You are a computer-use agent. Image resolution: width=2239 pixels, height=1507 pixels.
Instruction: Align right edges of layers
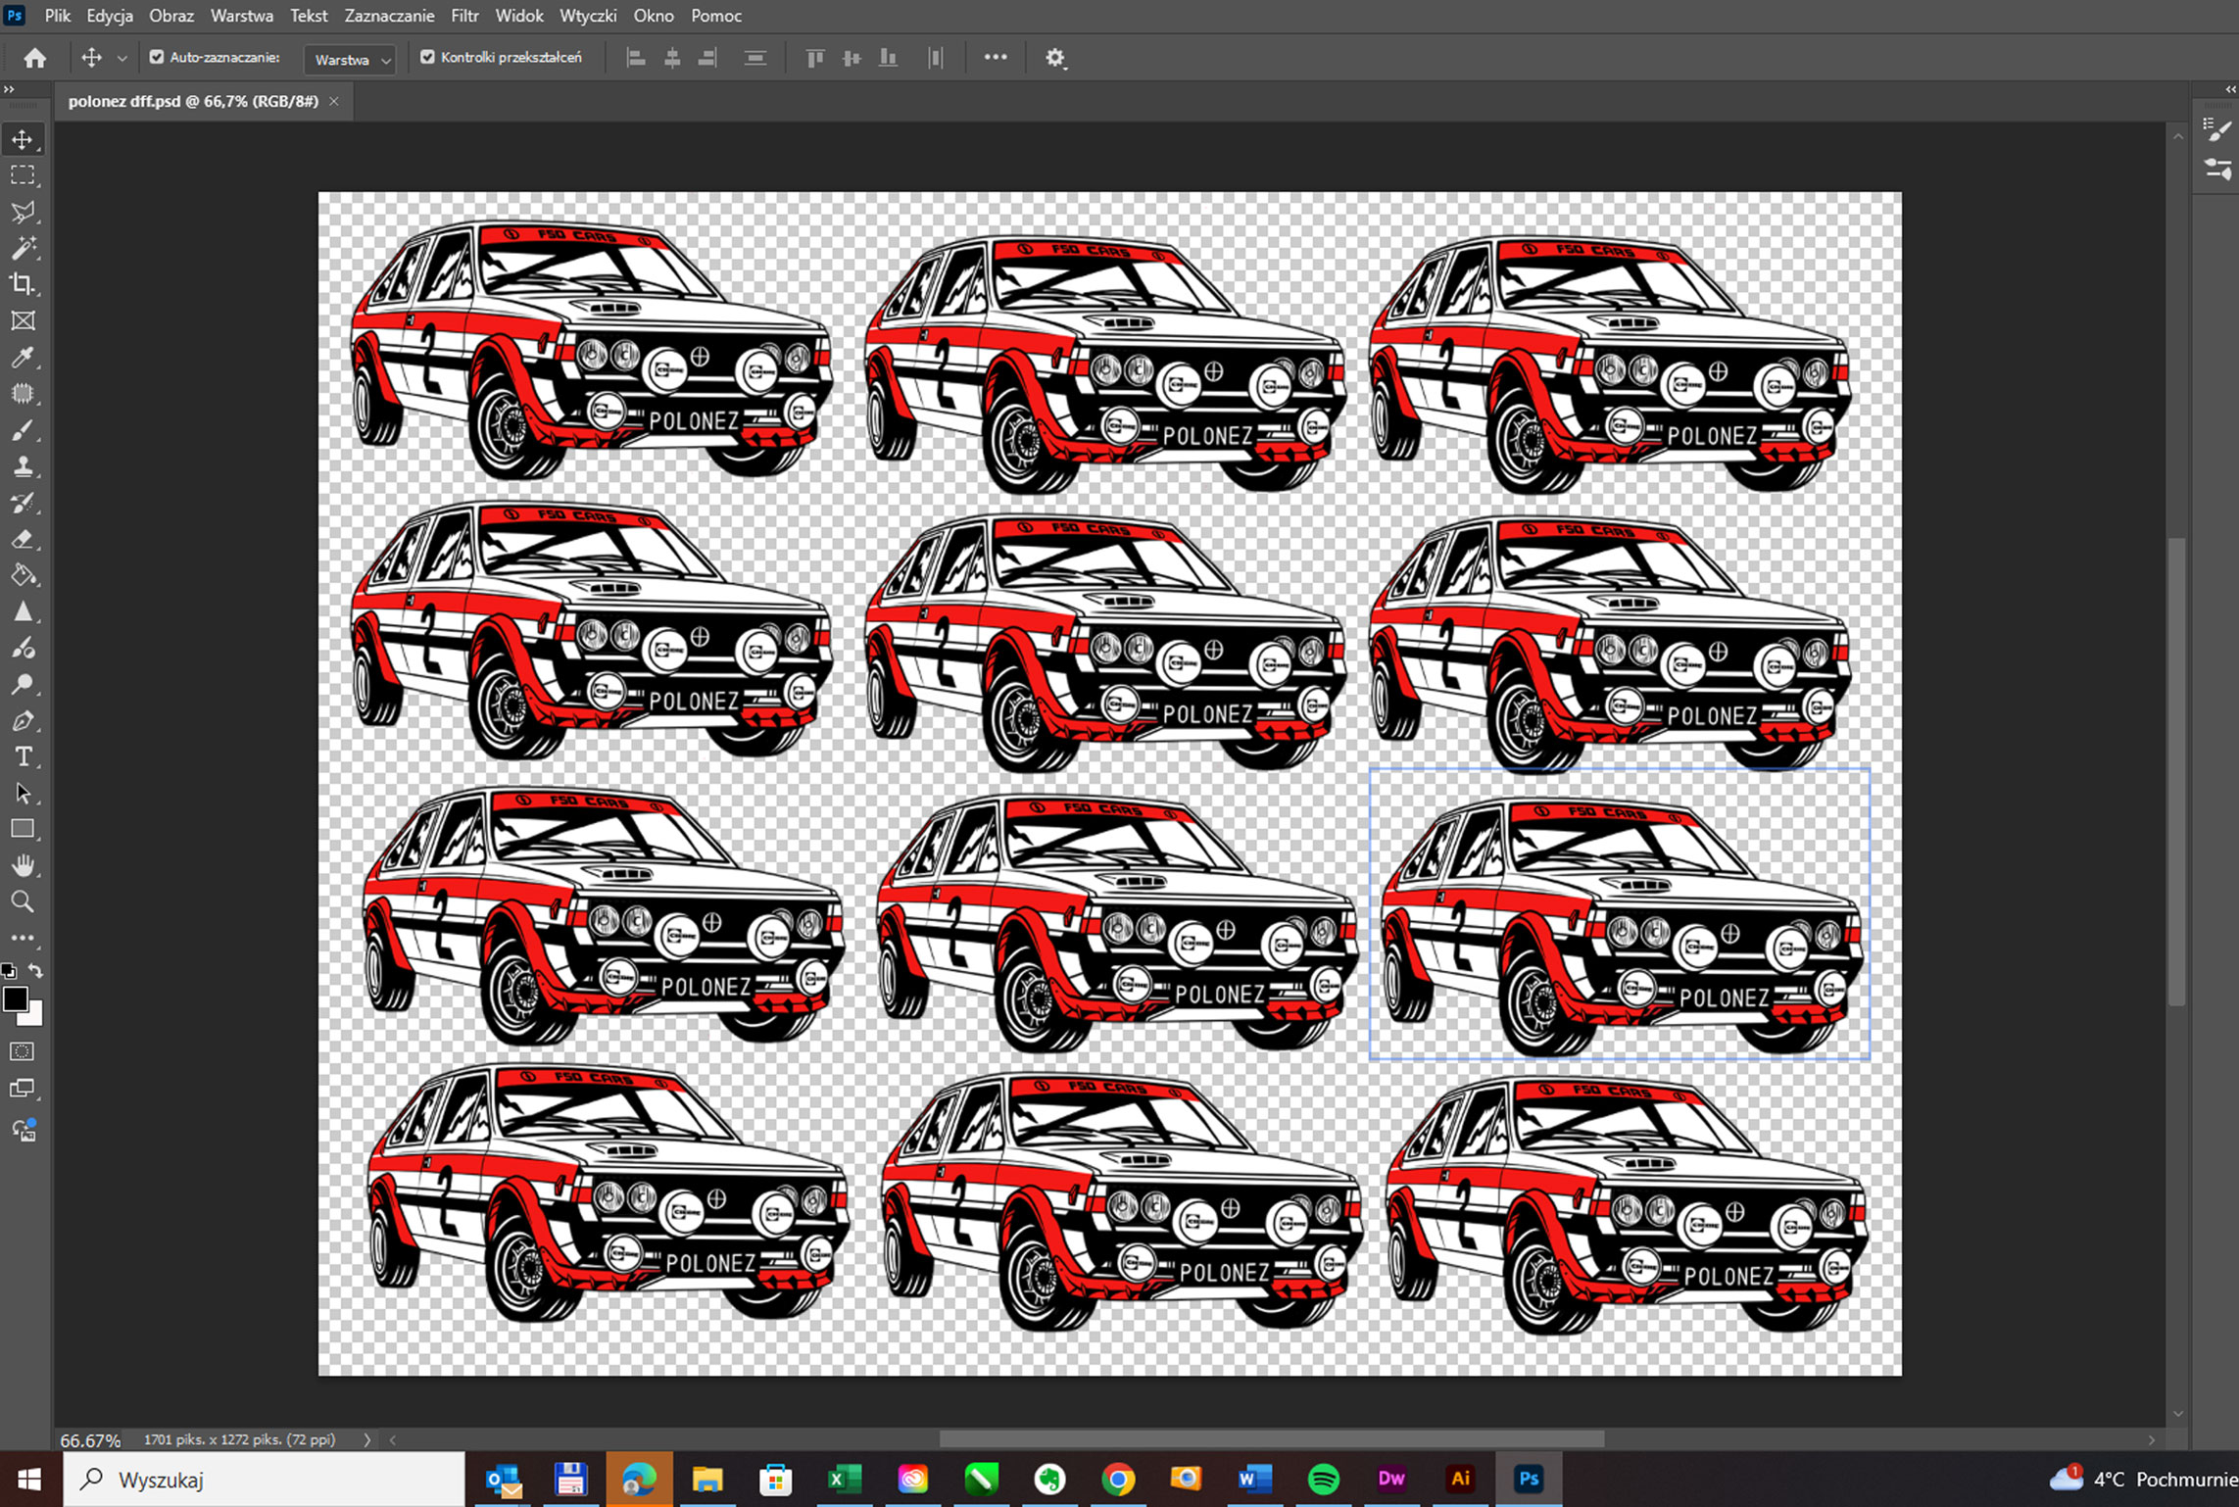click(707, 58)
